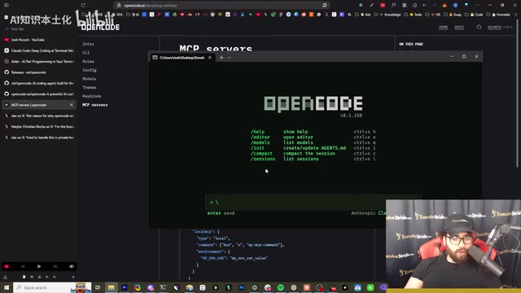
Task: Close the terminal tab C:\Users\Josh\Desktop
Action: pos(210,58)
